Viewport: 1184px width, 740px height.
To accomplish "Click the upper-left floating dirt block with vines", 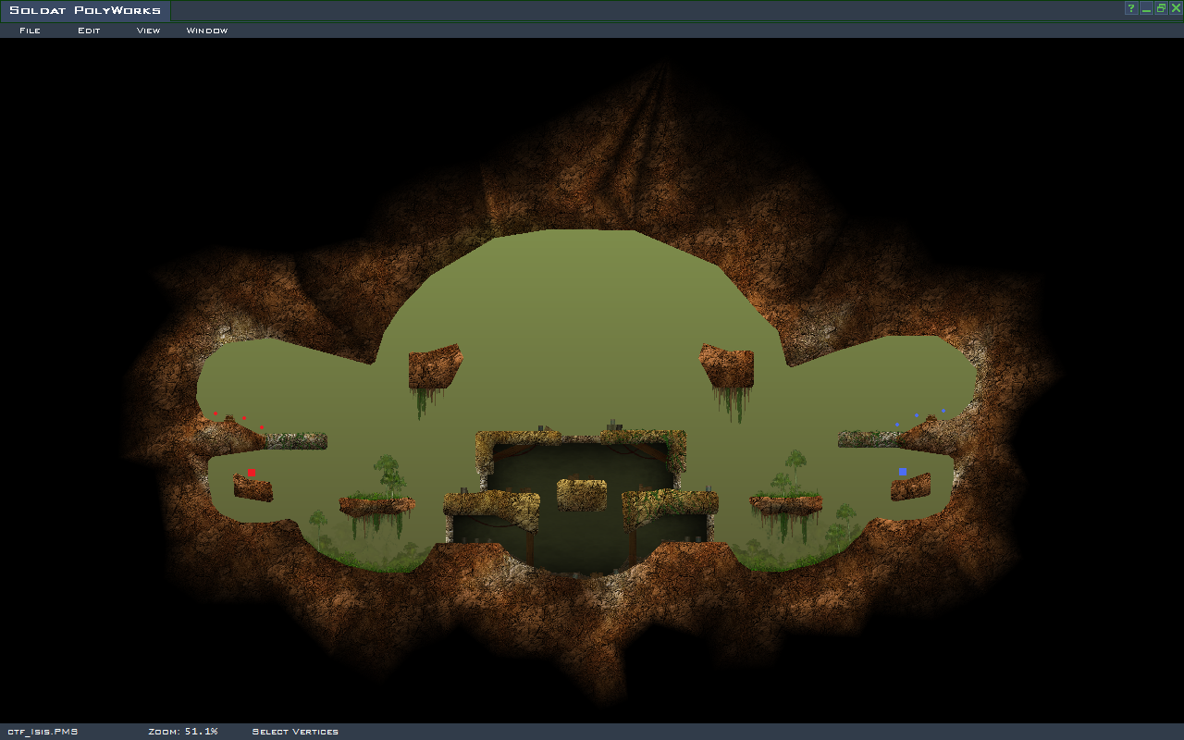I will [435, 367].
